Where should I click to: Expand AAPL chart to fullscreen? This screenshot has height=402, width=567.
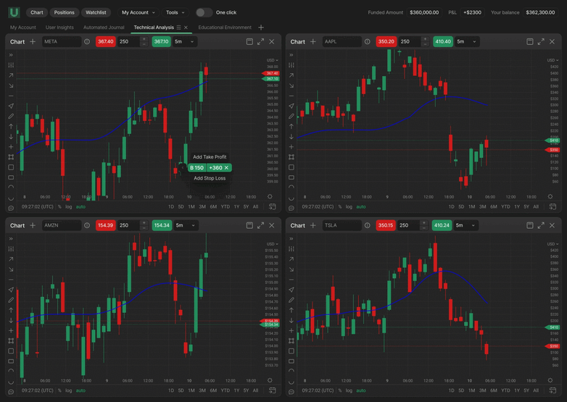(541, 41)
